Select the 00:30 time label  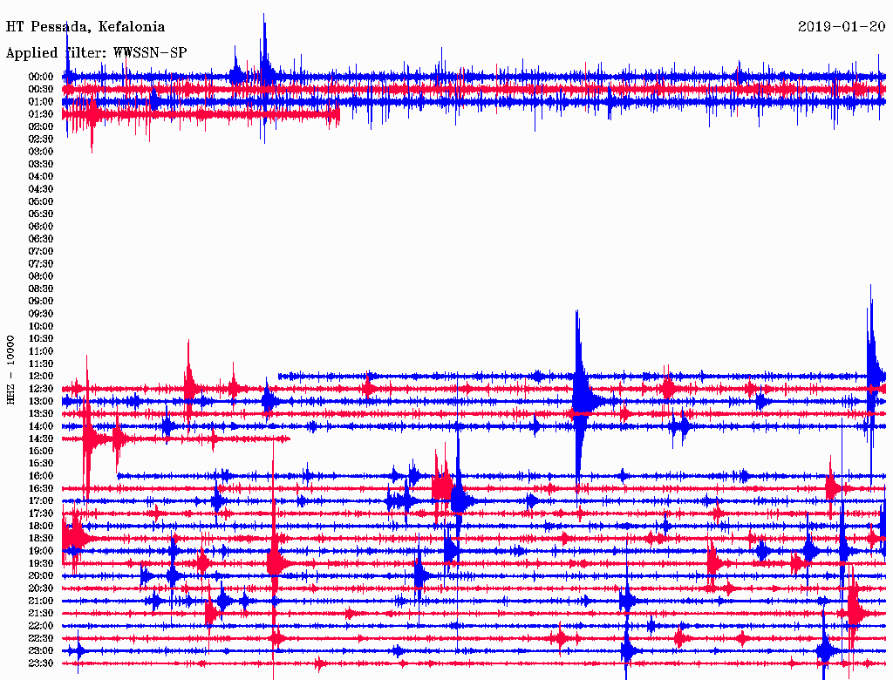click(x=41, y=89)
